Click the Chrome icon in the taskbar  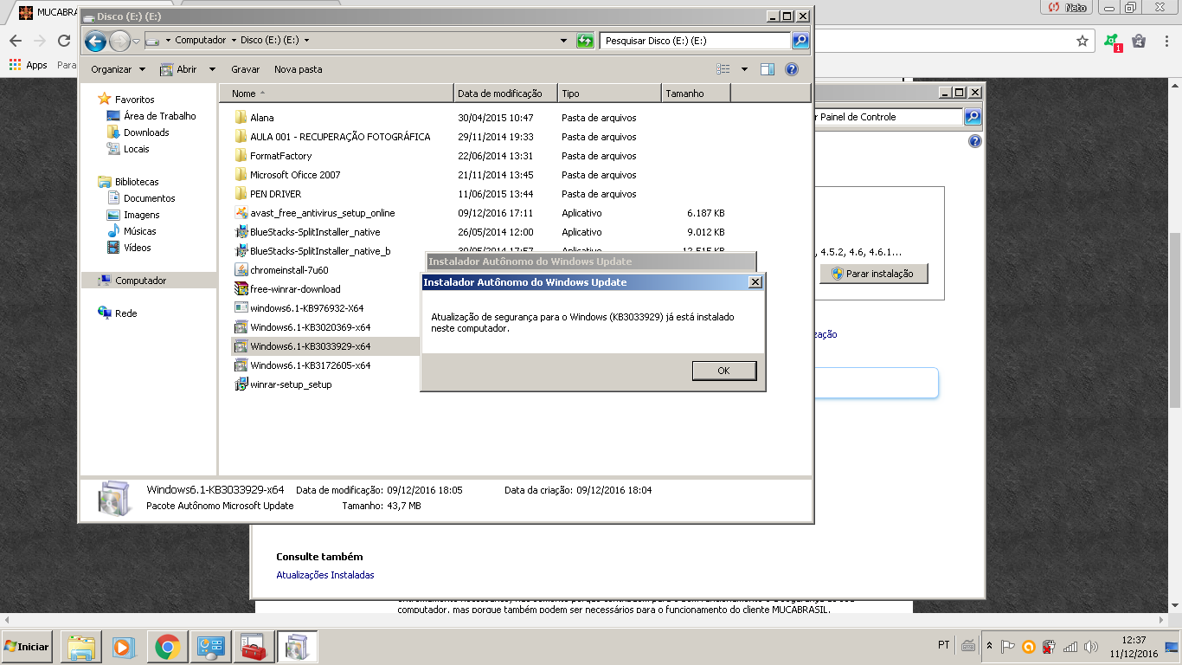pos(167,646)
